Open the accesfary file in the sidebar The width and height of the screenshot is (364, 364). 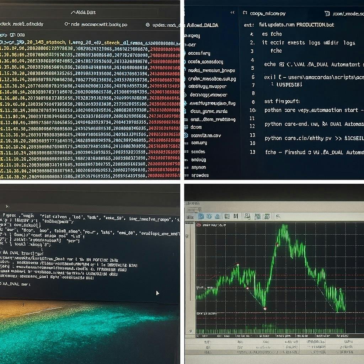pyautogui.click(x=199, y=53)
